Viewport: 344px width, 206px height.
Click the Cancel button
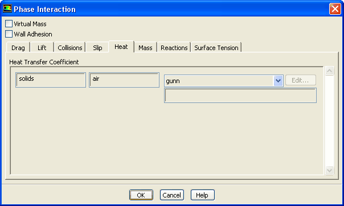[172, 195]
